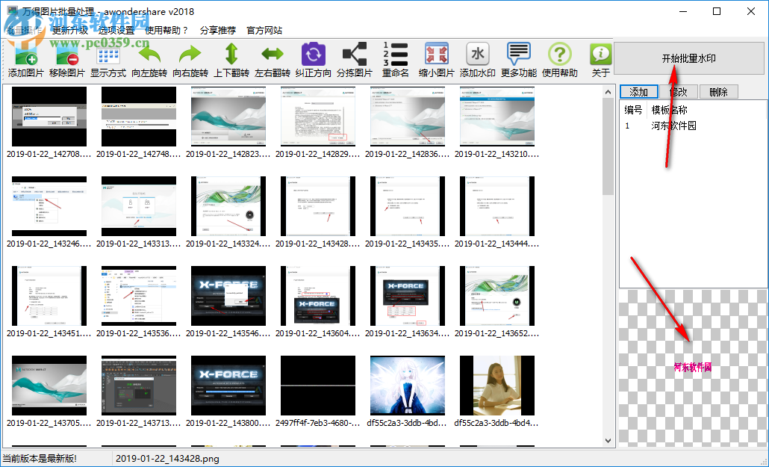Click the thumbnail list scroll down arrow
The width and height of the screenshot is (769, 467).
608,441
